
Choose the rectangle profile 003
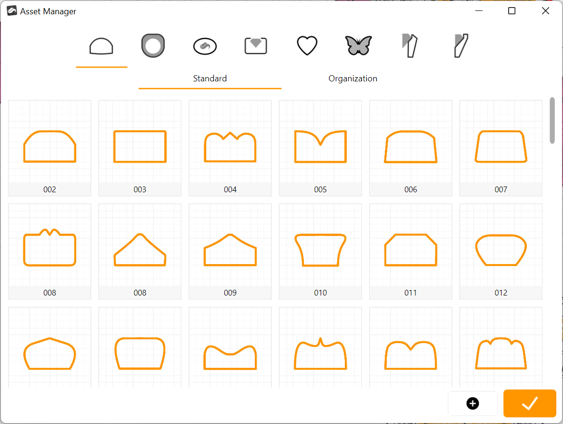(x=140, y=148)
